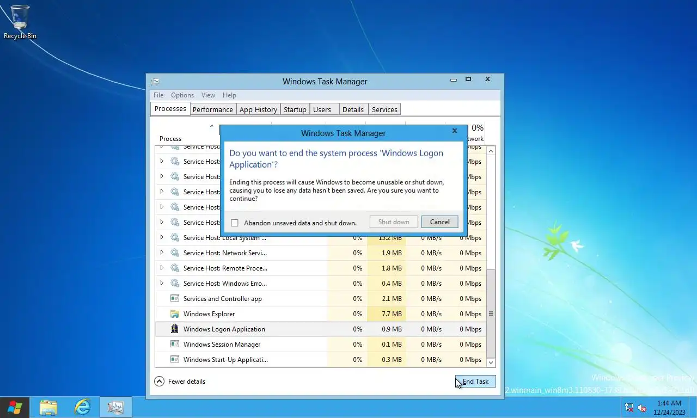Collapse view with Fewer details
The width and height of the screenshot is (697, 418).
180,382
